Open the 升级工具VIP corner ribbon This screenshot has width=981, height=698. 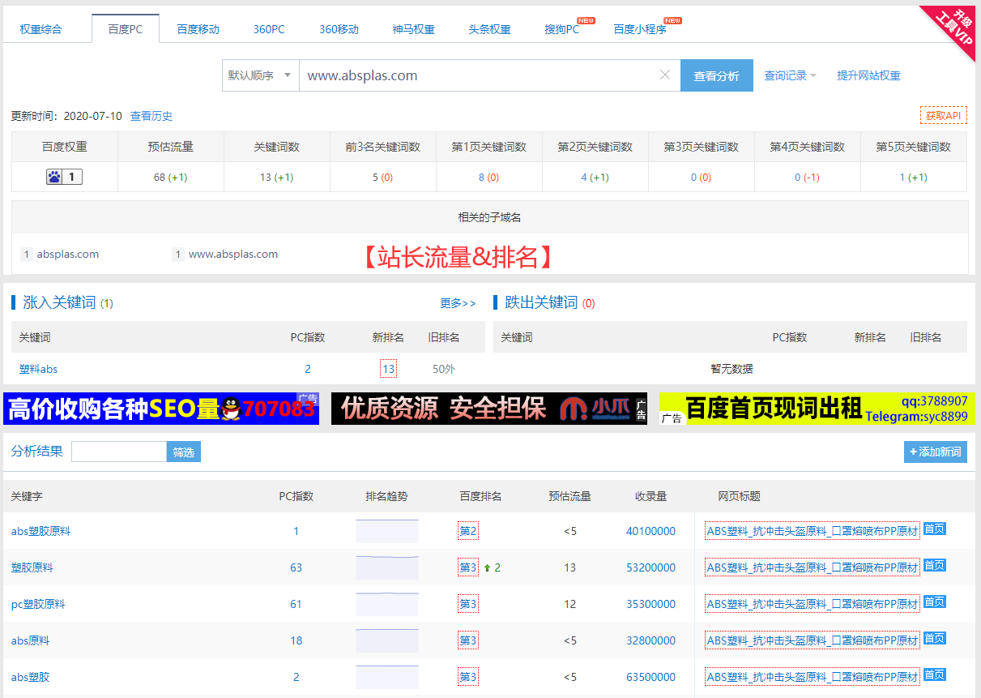(957, 29)
